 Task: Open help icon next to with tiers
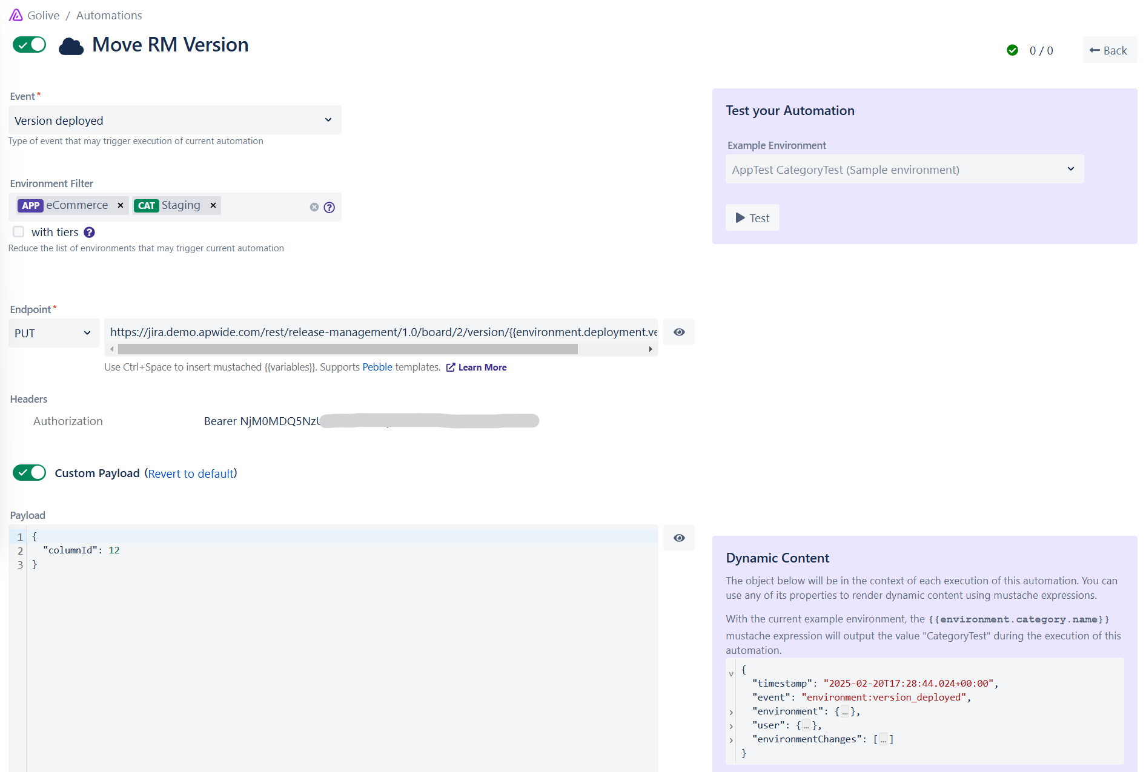coord(89,233)
